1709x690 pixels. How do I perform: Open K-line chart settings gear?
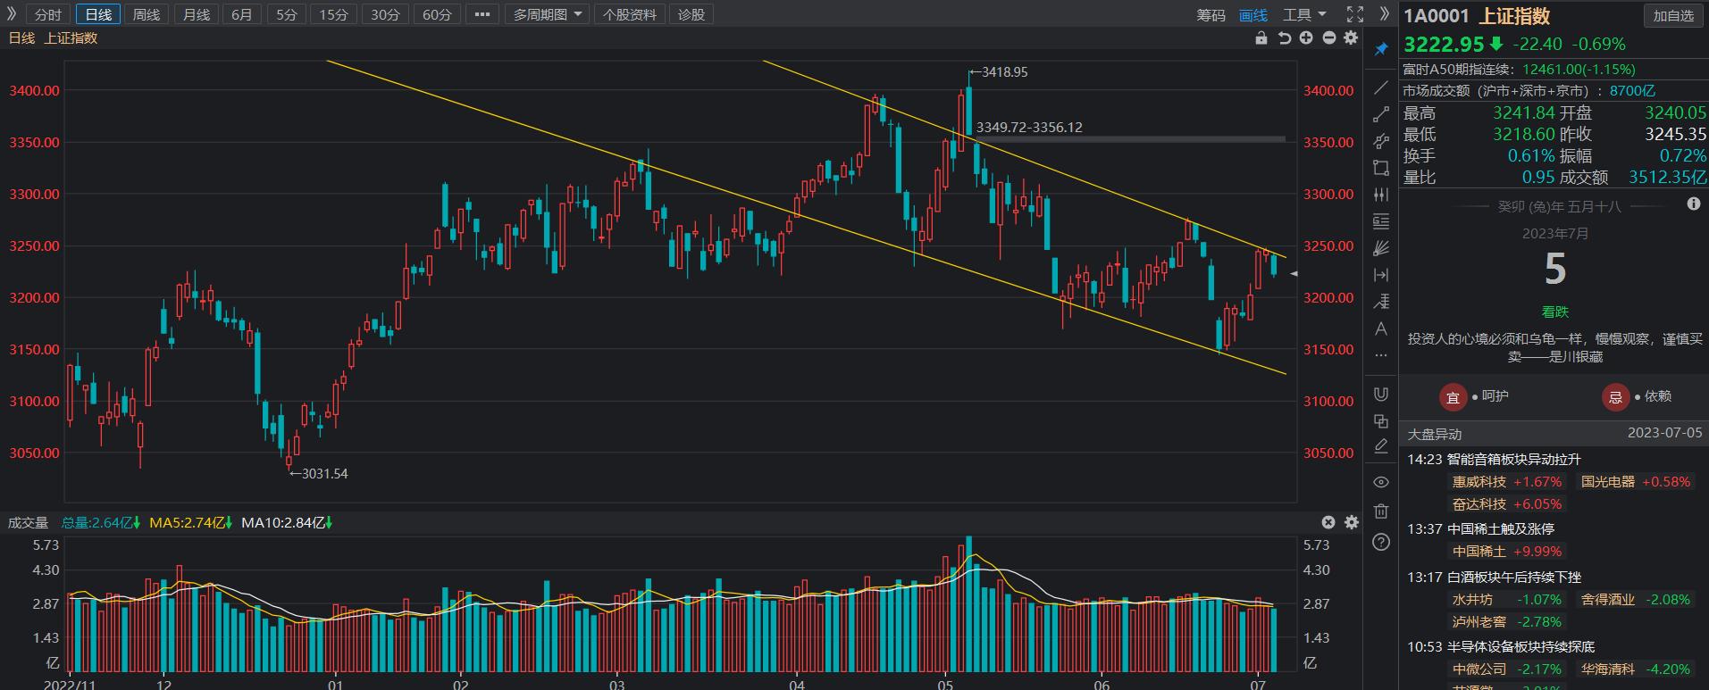click(1351, 37)
